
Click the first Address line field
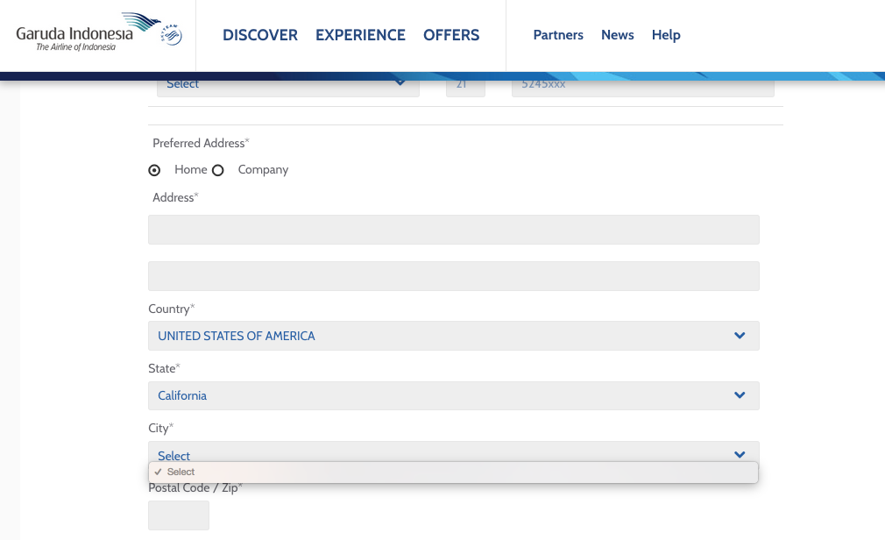(453, 230)
